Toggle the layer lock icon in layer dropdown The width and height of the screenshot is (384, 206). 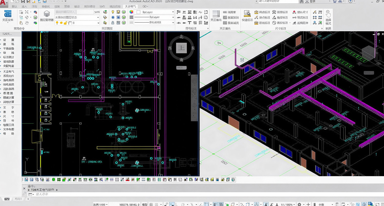(65, 23)
